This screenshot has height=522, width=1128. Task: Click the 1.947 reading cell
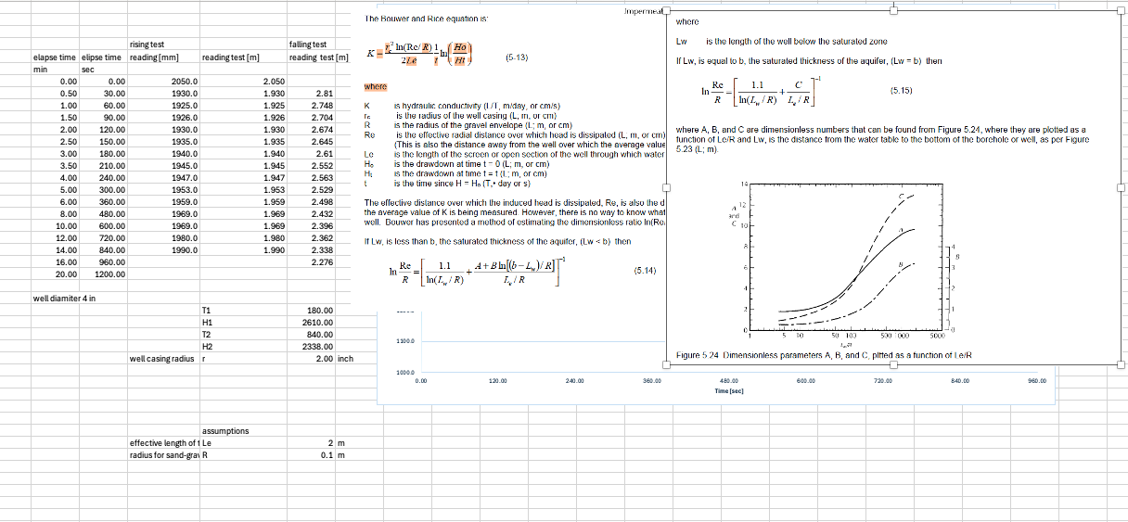pyautogui.click(x=243, y=178)
